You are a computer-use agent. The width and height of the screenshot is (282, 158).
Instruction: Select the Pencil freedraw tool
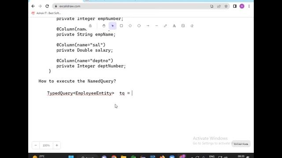pos(165,26)
